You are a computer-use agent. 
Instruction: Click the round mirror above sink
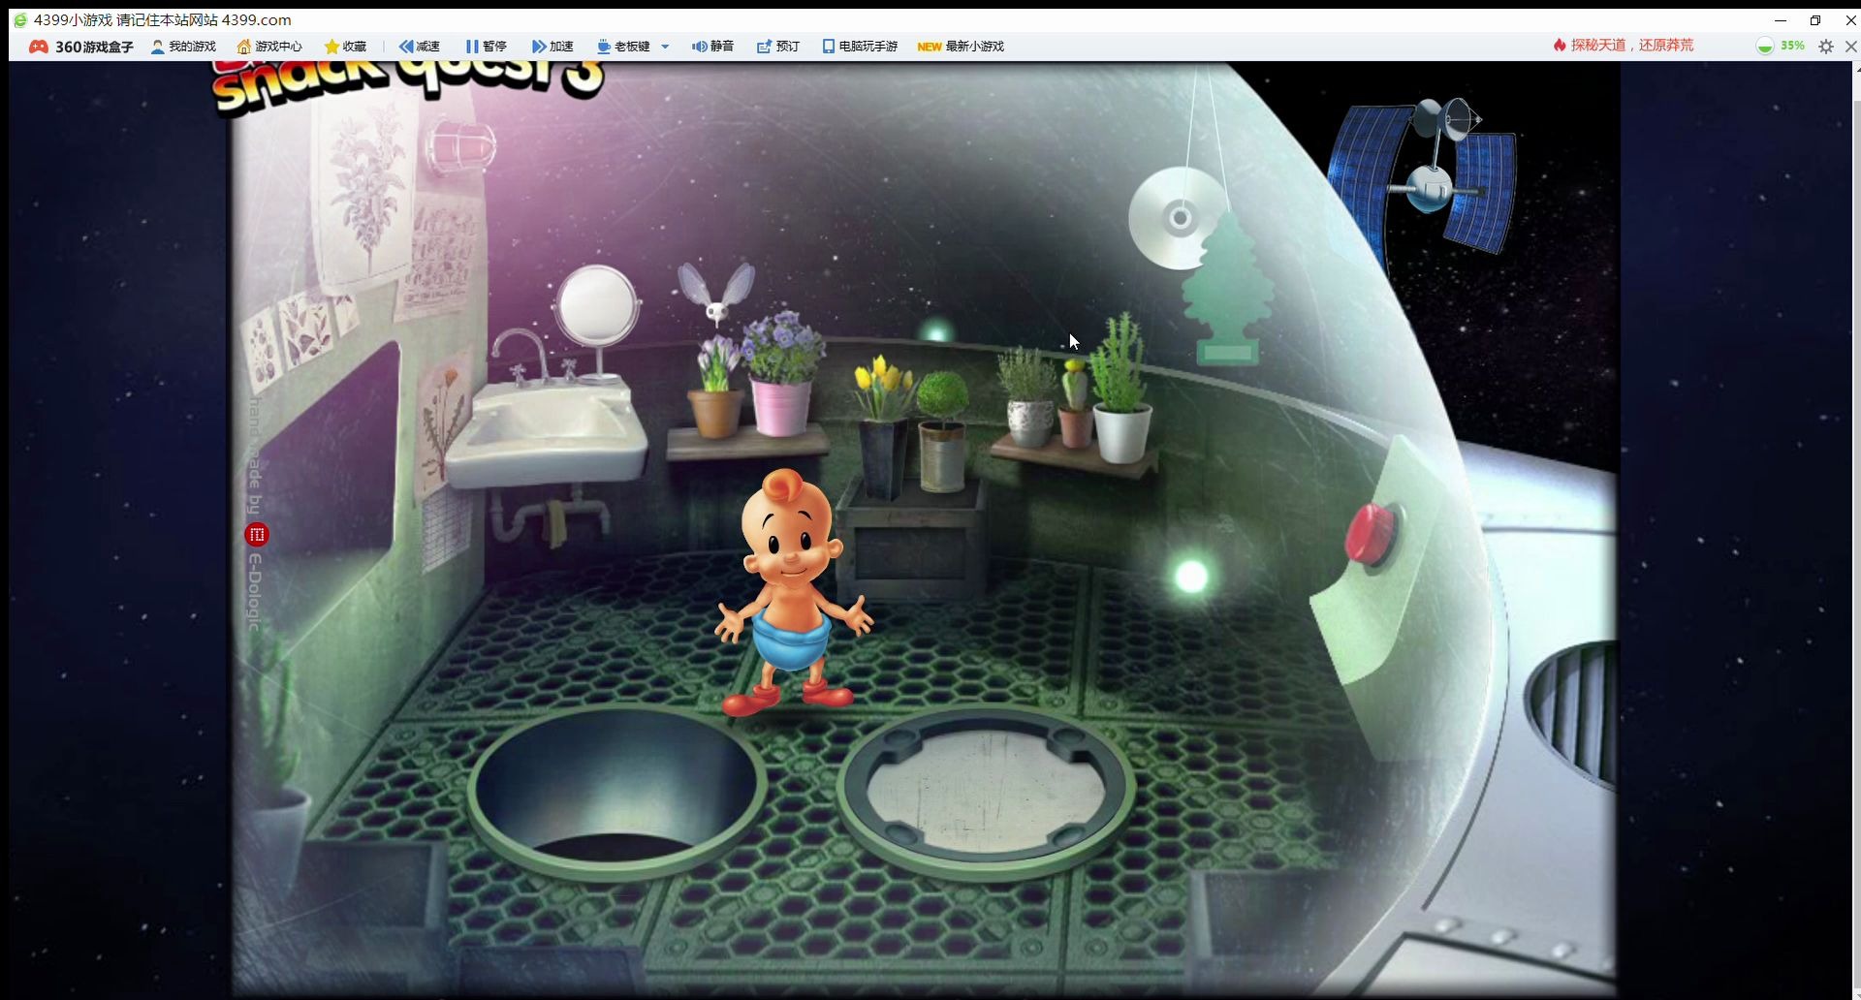(x=597, y=307)
